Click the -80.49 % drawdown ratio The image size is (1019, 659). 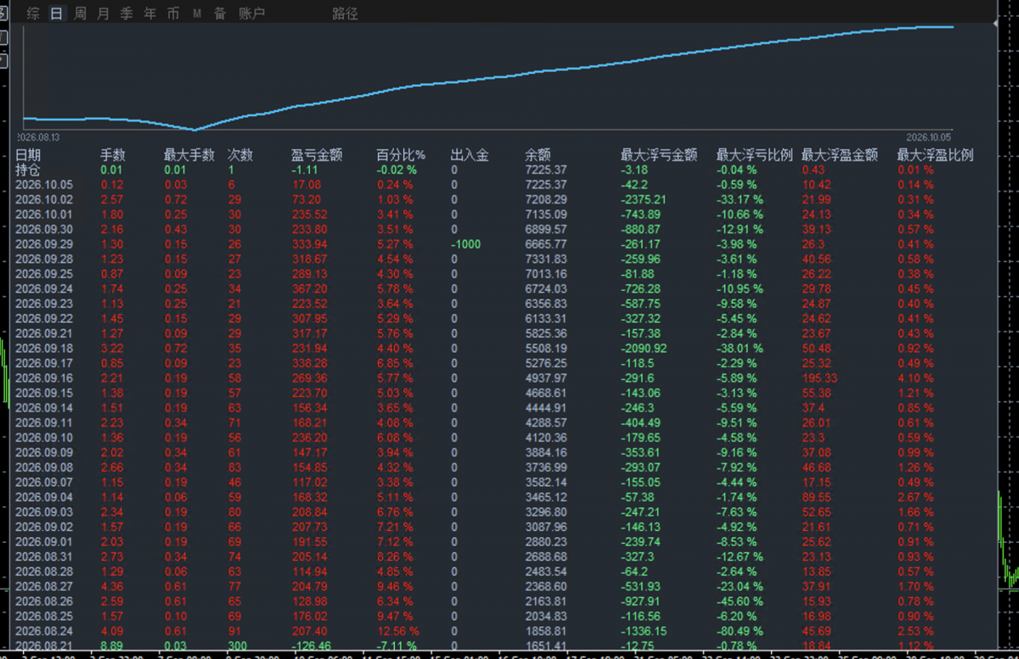(740, 632)
